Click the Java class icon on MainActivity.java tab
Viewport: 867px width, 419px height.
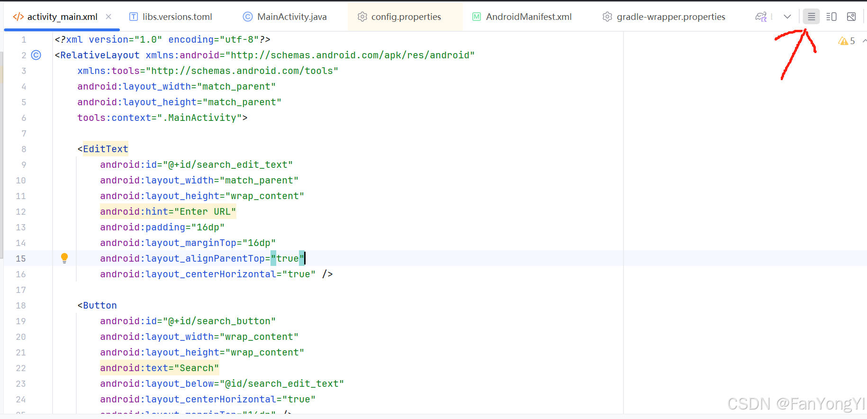(x=248, y=17)
